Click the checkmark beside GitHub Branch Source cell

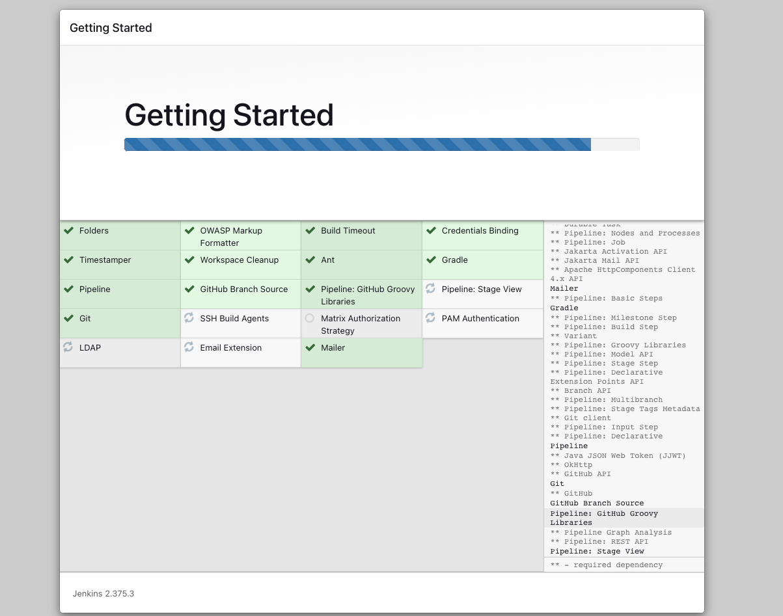189,289
